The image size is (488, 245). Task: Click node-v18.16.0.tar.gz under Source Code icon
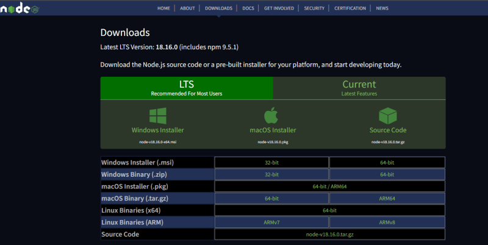[x=388, y=142]
